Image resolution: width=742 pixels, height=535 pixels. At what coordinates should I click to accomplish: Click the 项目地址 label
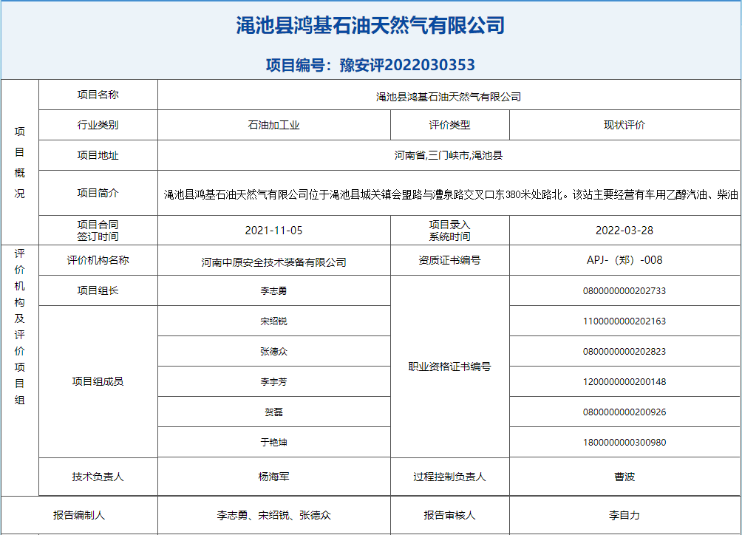point(98,155)
